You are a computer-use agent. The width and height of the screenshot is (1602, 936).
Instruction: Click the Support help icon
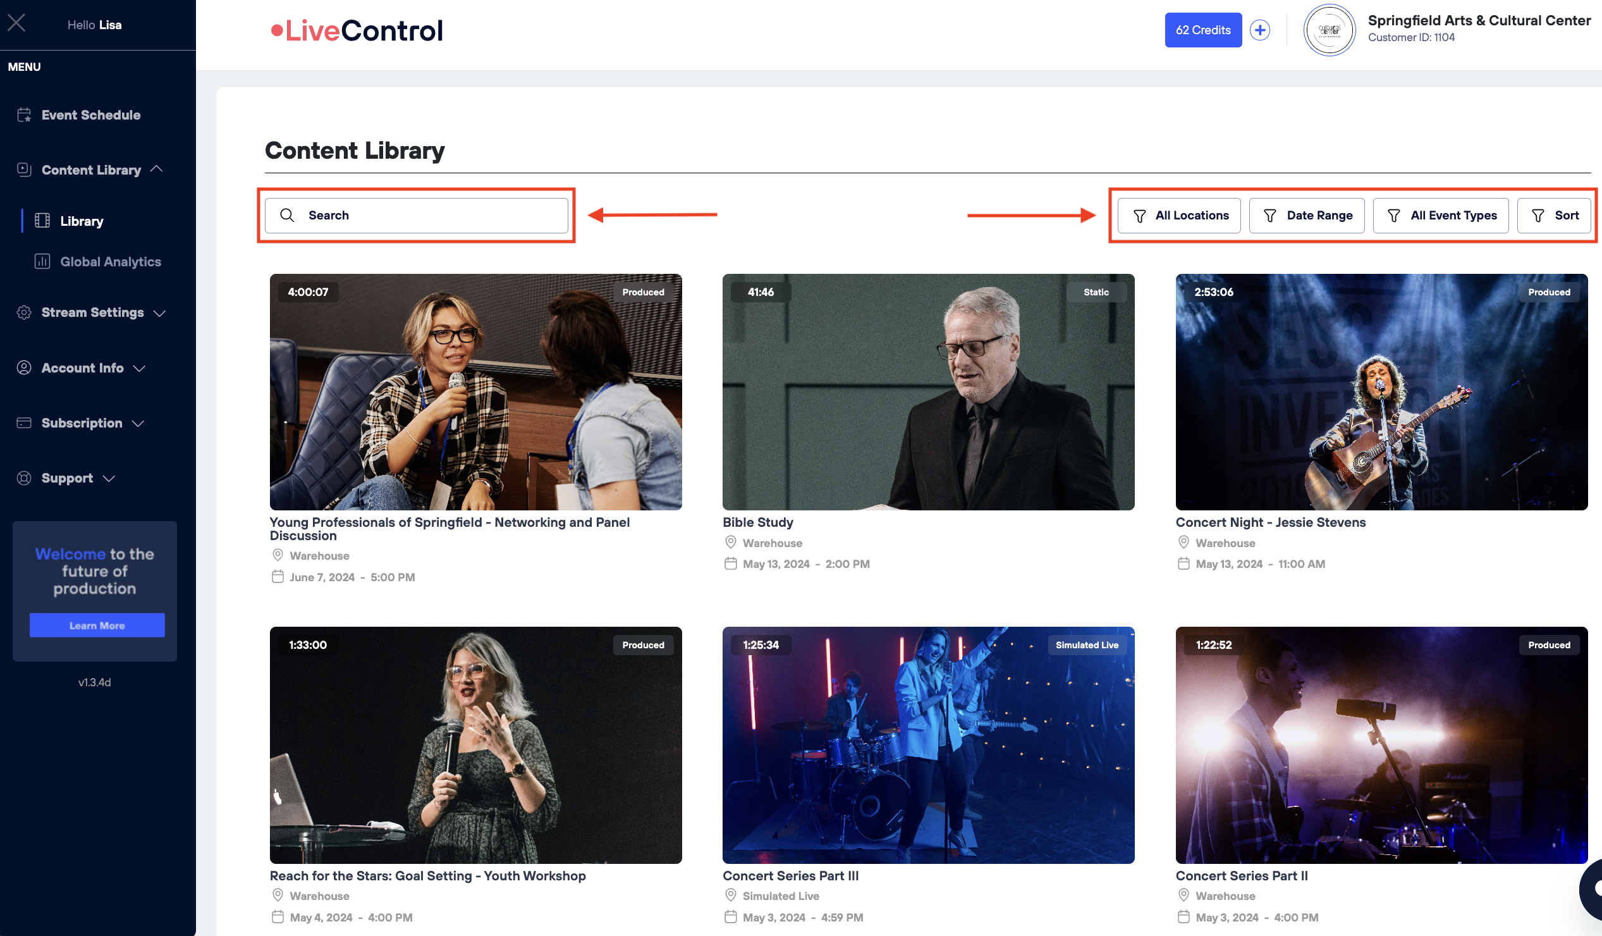click(23, 477)
